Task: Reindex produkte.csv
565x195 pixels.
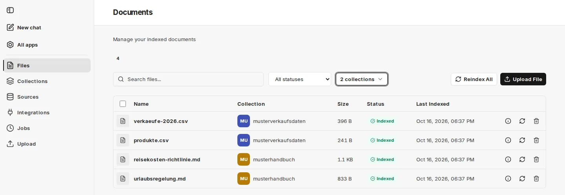Action: [522, 140]
